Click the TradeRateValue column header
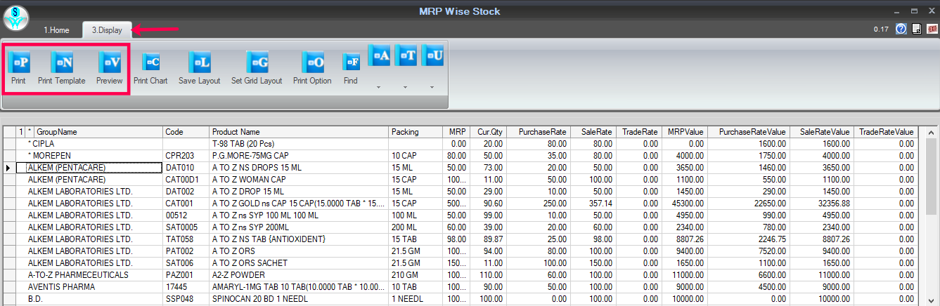The image size is (940, 306). tap(886, 132)
